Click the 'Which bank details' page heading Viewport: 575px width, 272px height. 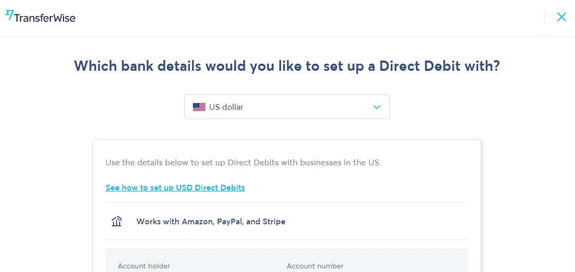pyautogui.click(x=287, y=66)
